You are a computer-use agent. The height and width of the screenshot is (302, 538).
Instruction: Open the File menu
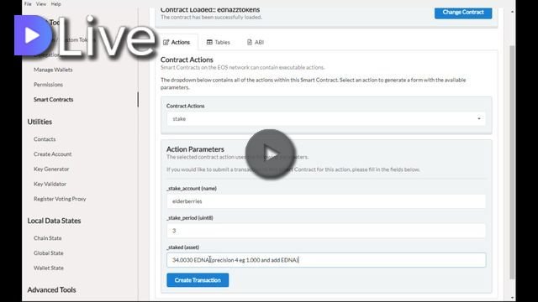coord(28,4)
